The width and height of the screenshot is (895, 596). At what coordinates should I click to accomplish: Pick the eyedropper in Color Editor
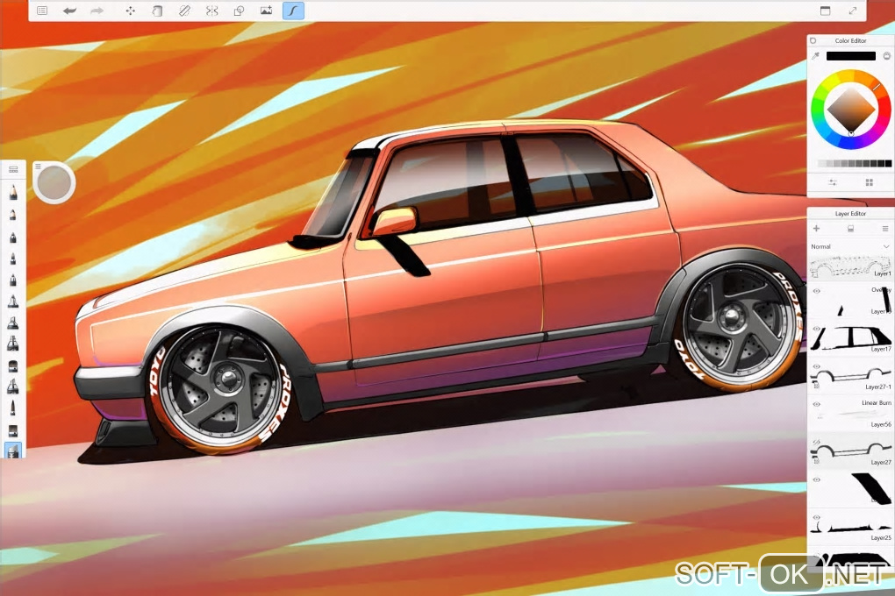pos(815,56)
